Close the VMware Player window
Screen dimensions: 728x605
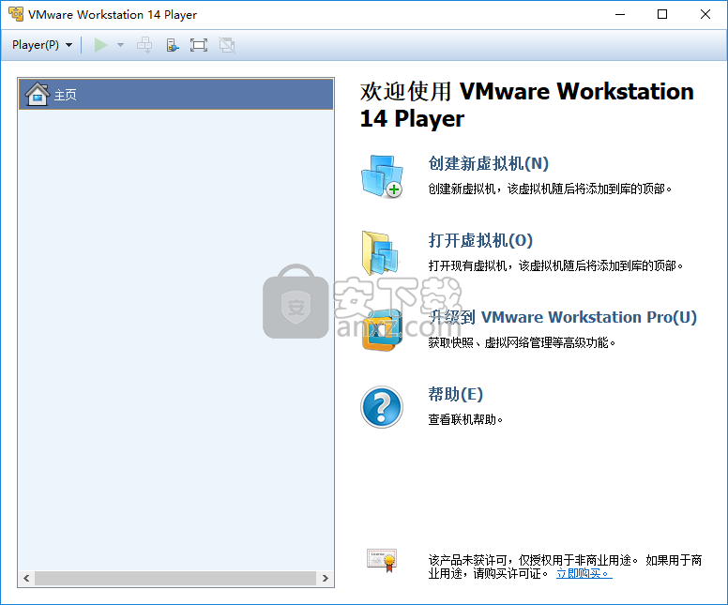tap(705, 14)
